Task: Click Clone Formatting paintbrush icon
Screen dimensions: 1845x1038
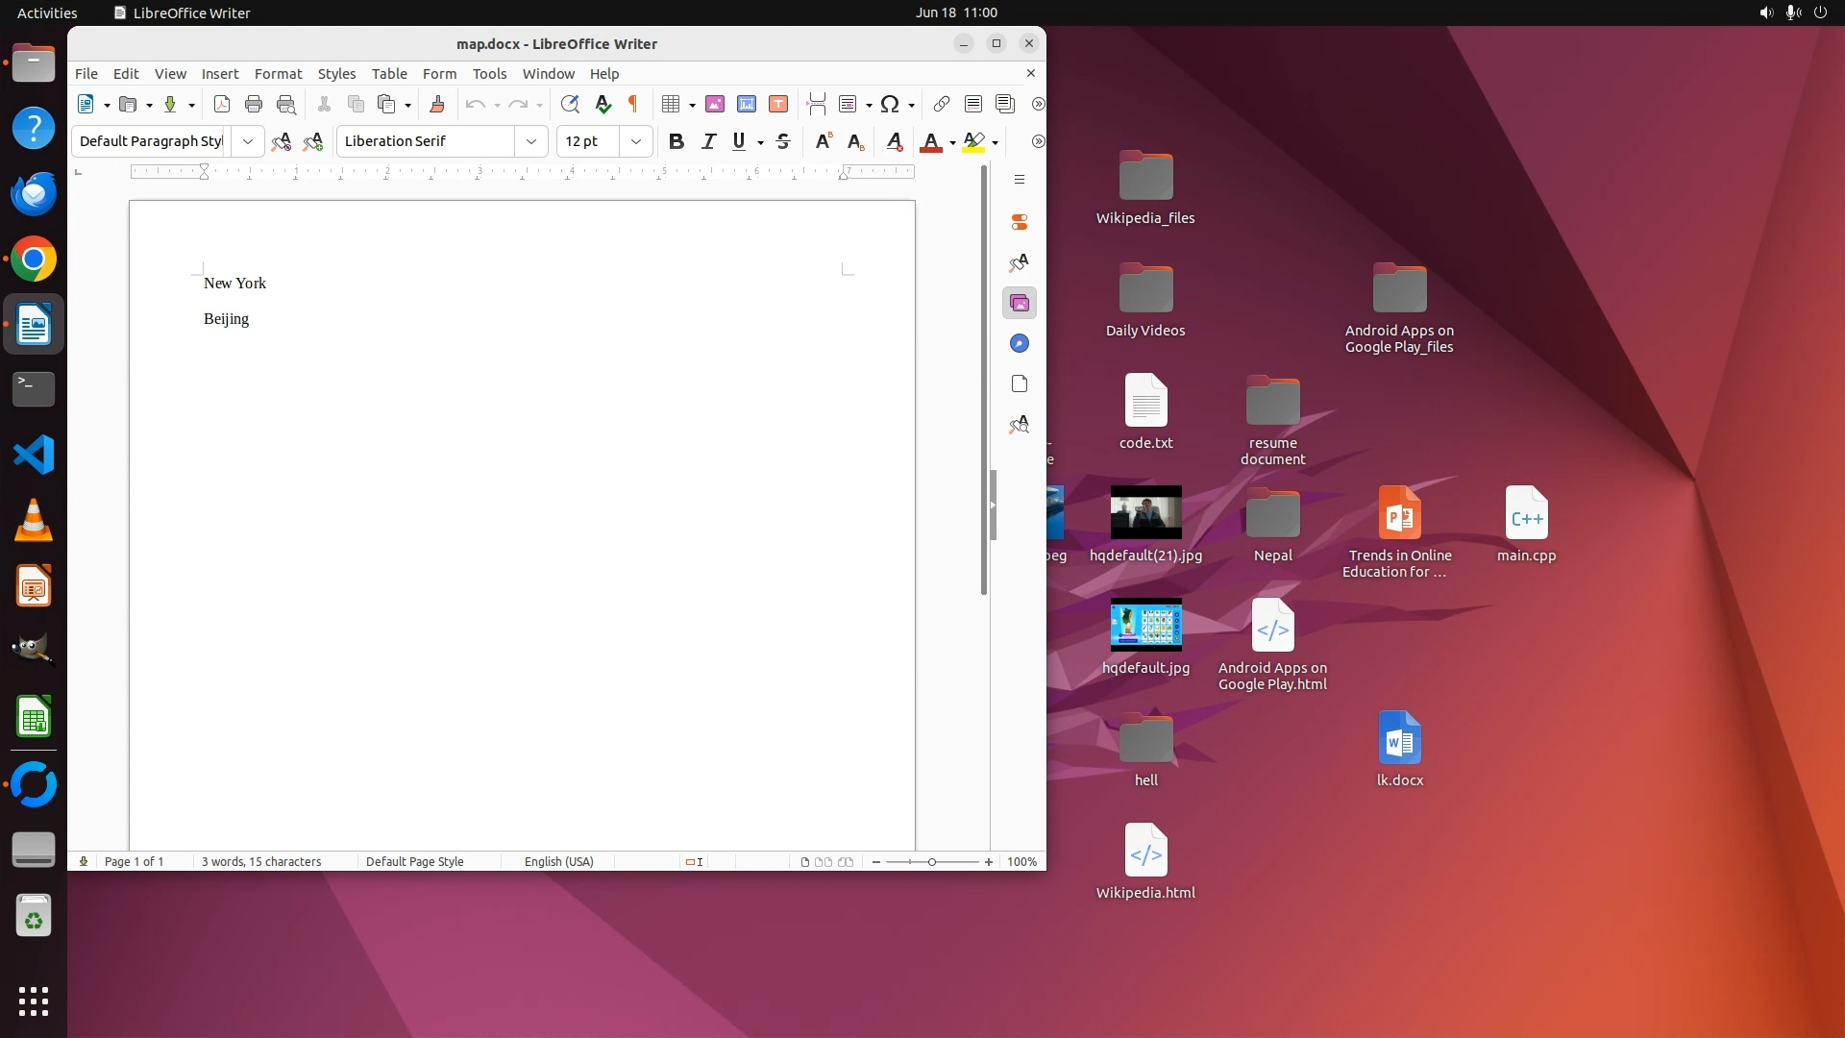Action: [437, 104]
